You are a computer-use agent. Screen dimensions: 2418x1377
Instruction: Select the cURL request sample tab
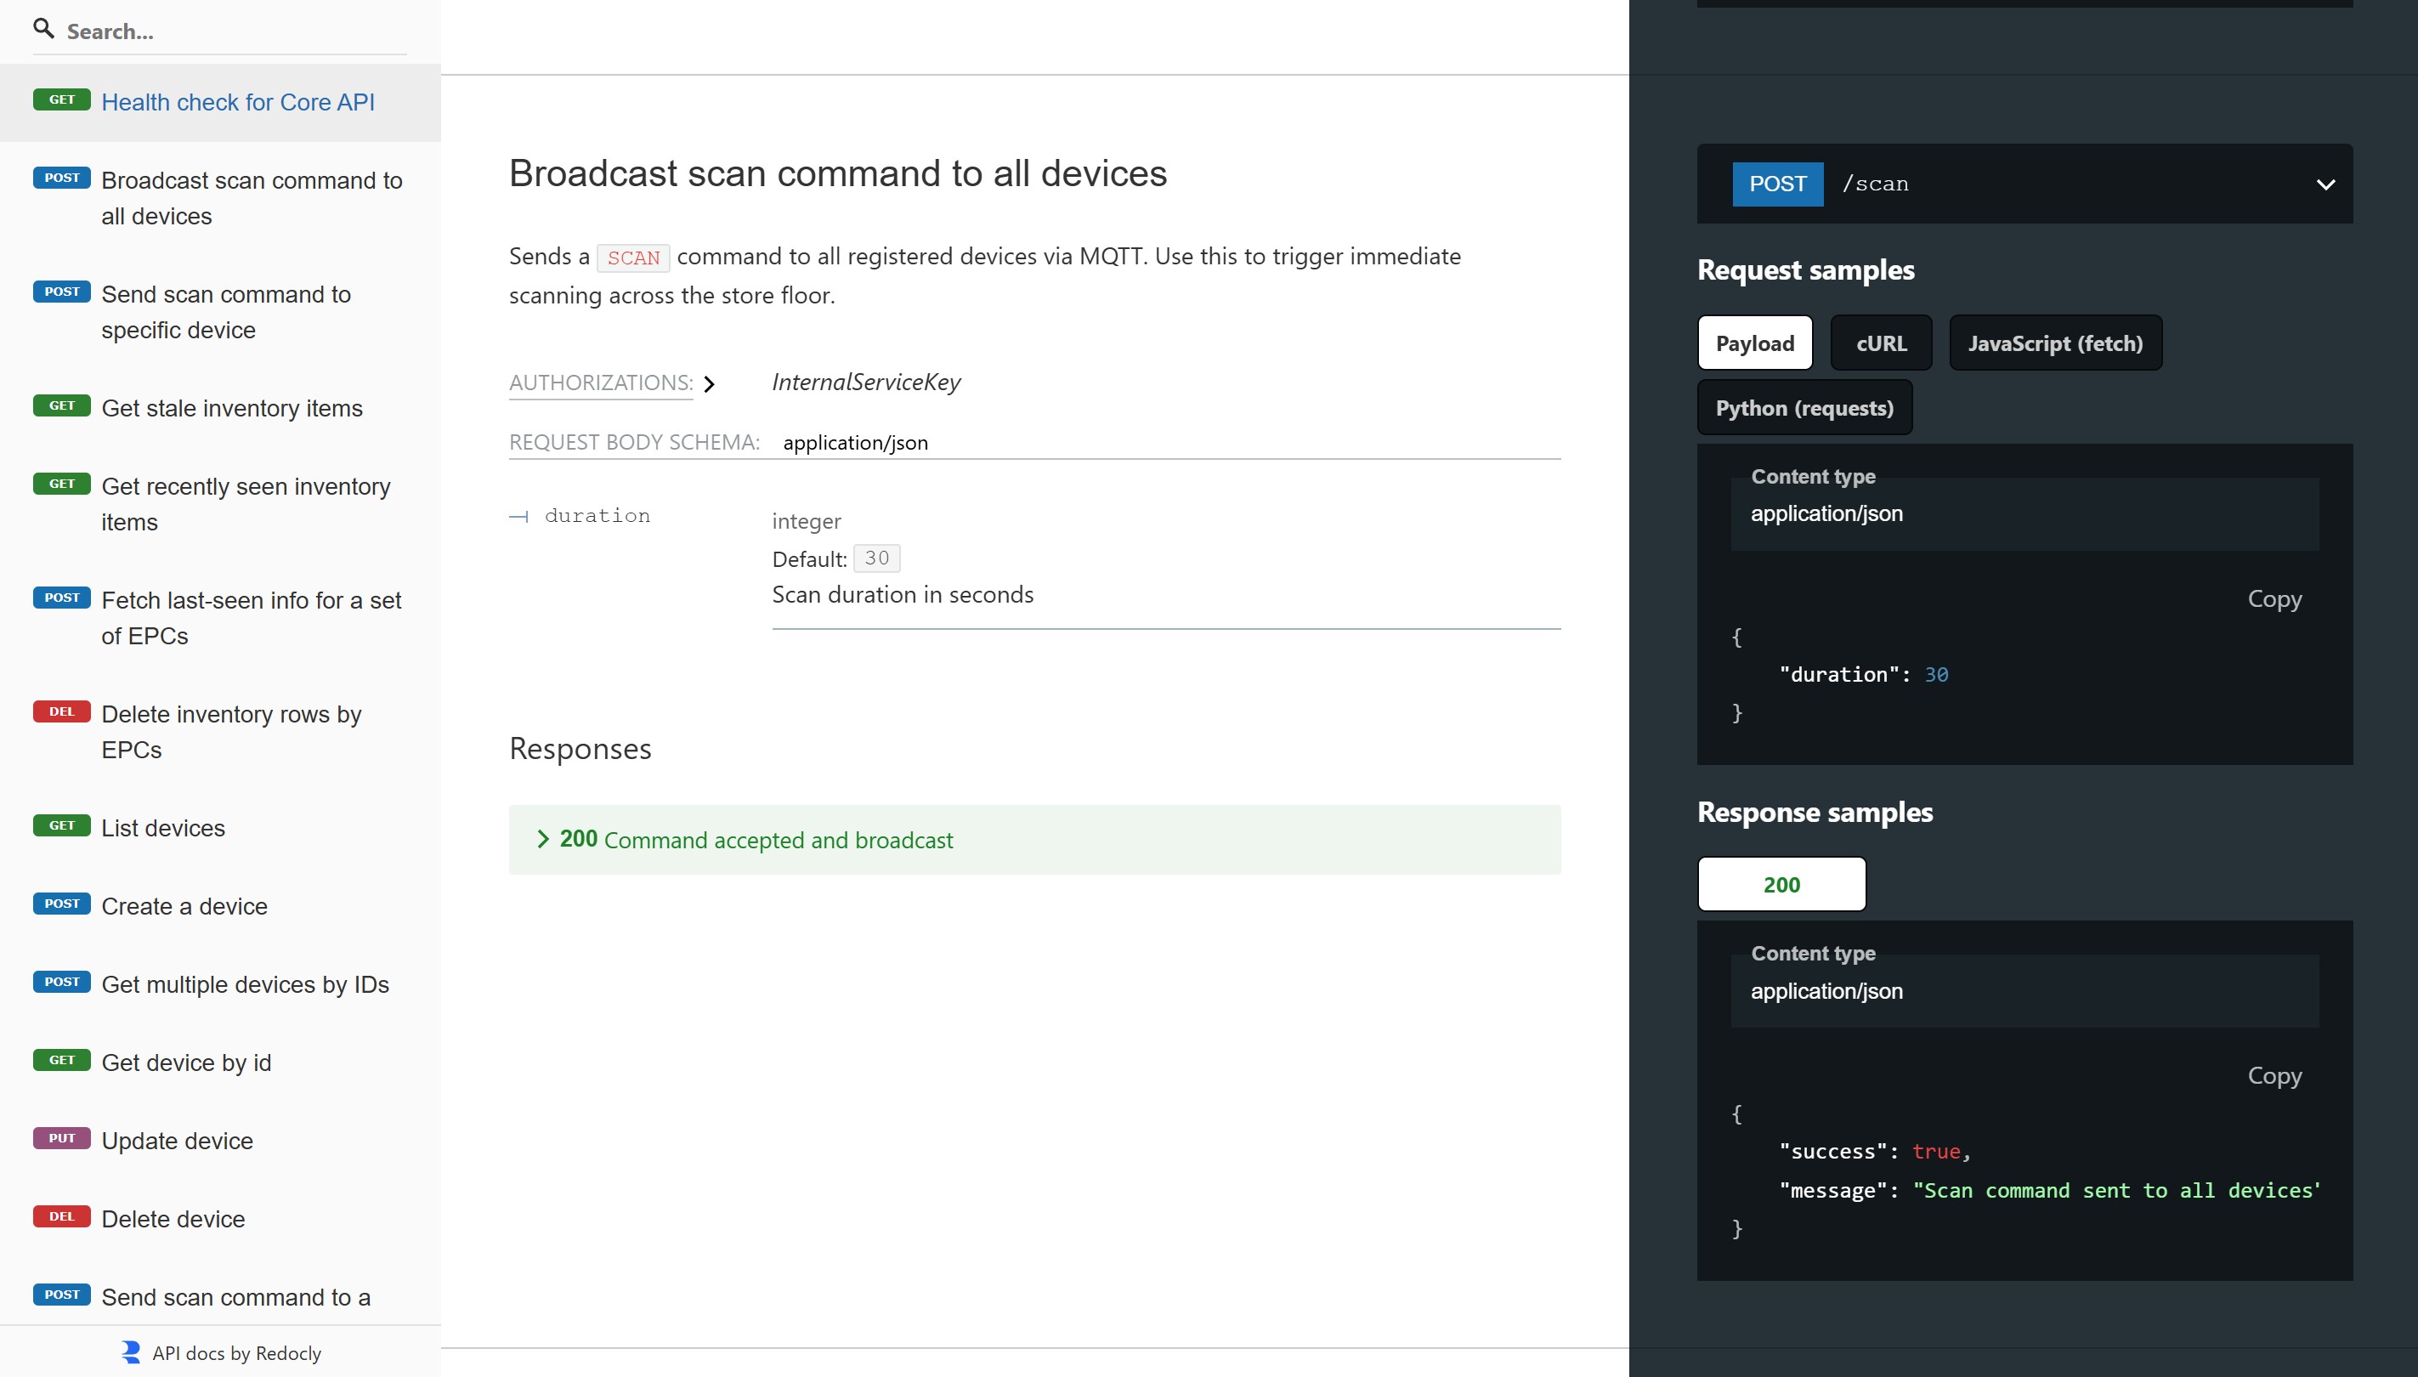click(x=1881, y=343)
